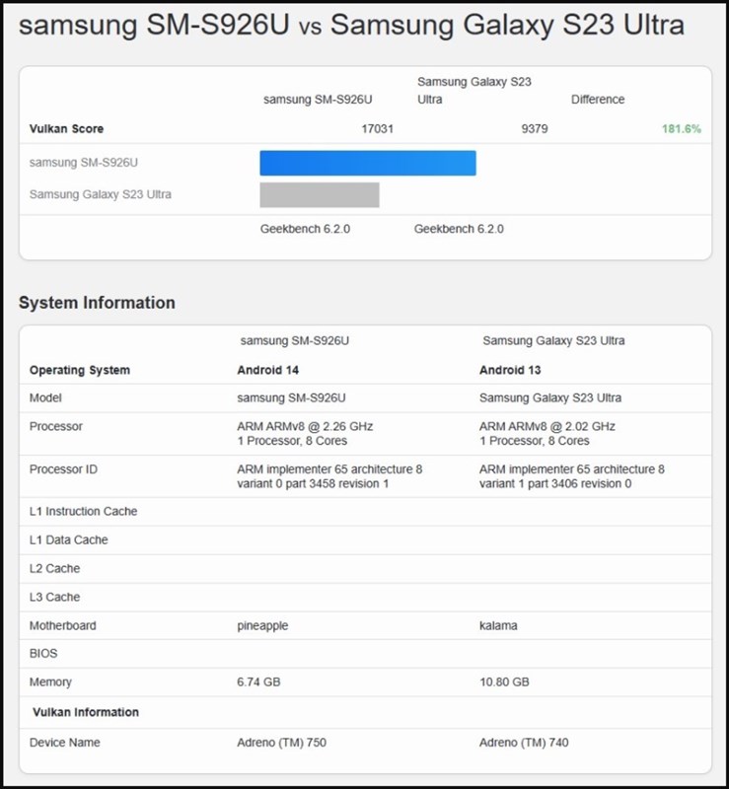Click the 'Adreno (TM) 740' device name

point(524,743)
